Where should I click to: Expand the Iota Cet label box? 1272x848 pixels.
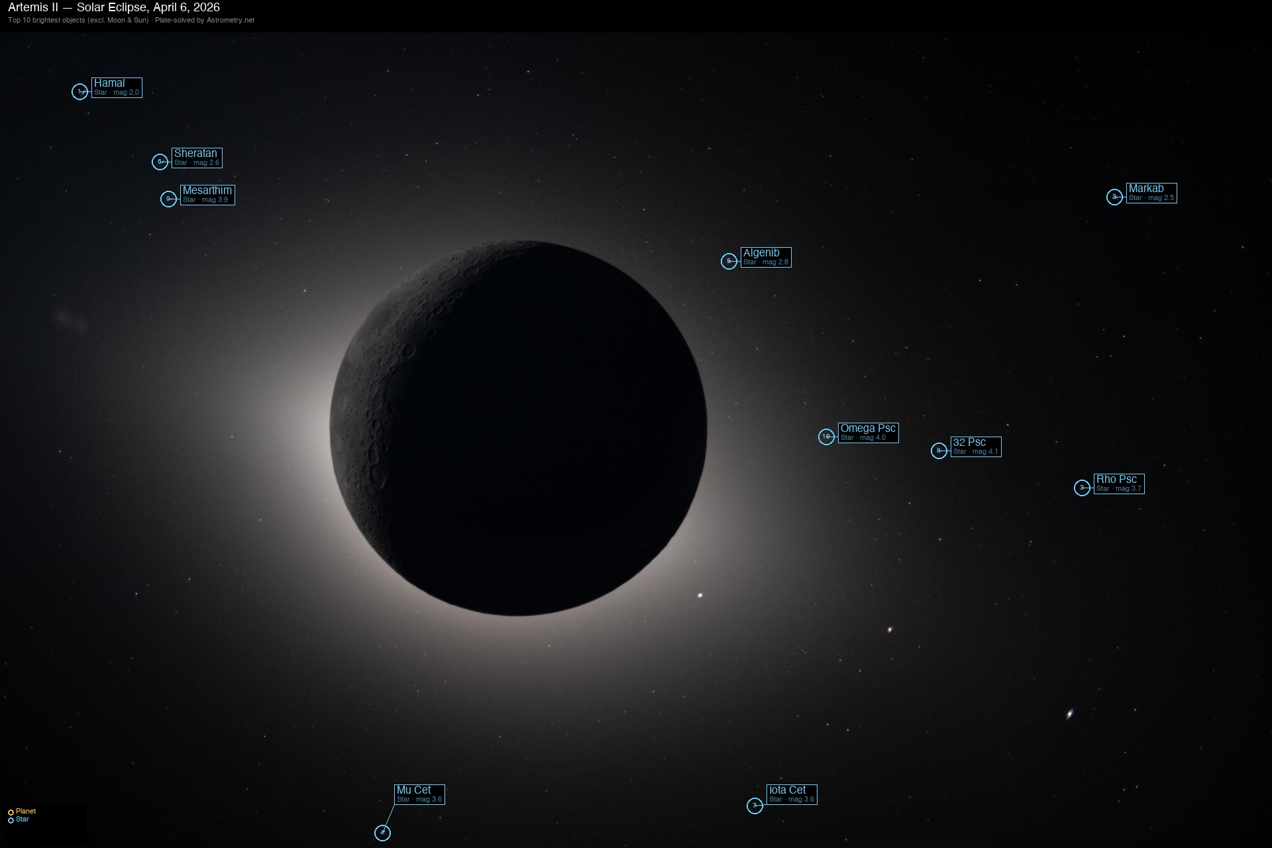click(x=792, y=794)
